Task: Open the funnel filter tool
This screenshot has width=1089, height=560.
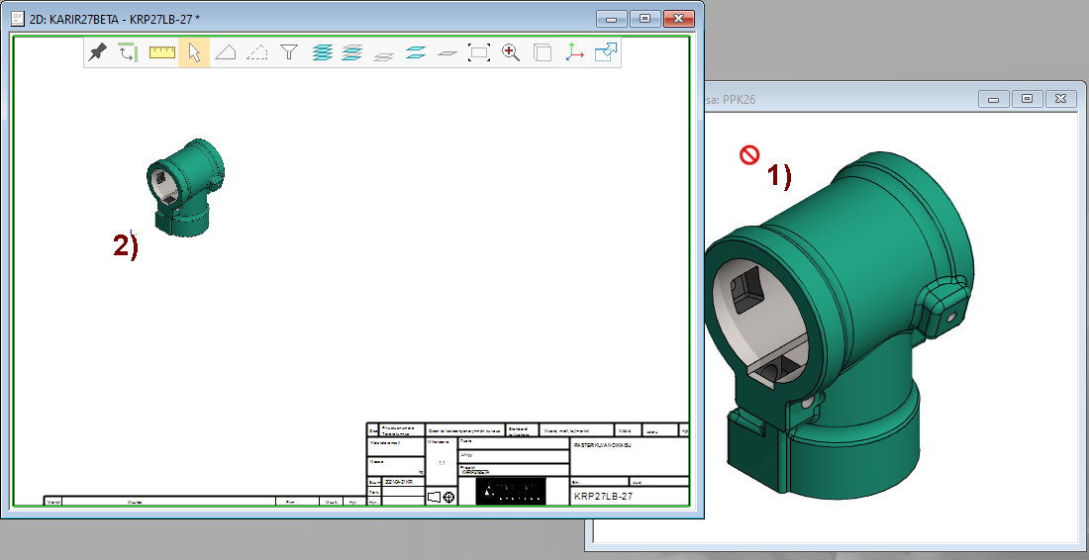Action: pyautogui.click(x=288, y=52)
